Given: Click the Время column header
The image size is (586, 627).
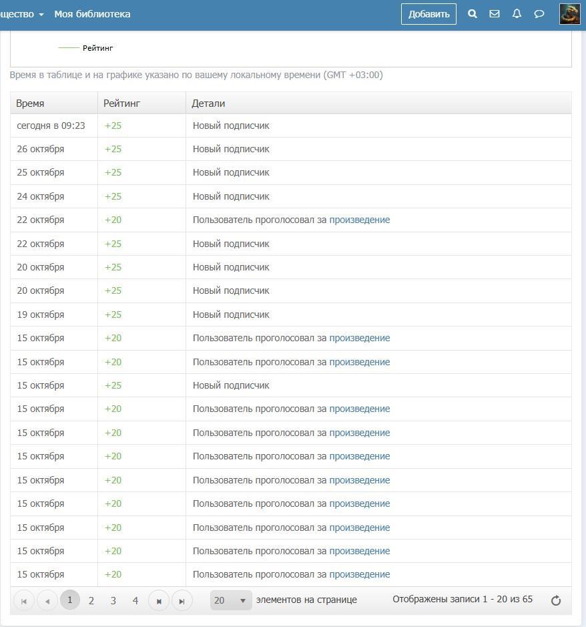Looking at the screenshot, I should 30,103.
